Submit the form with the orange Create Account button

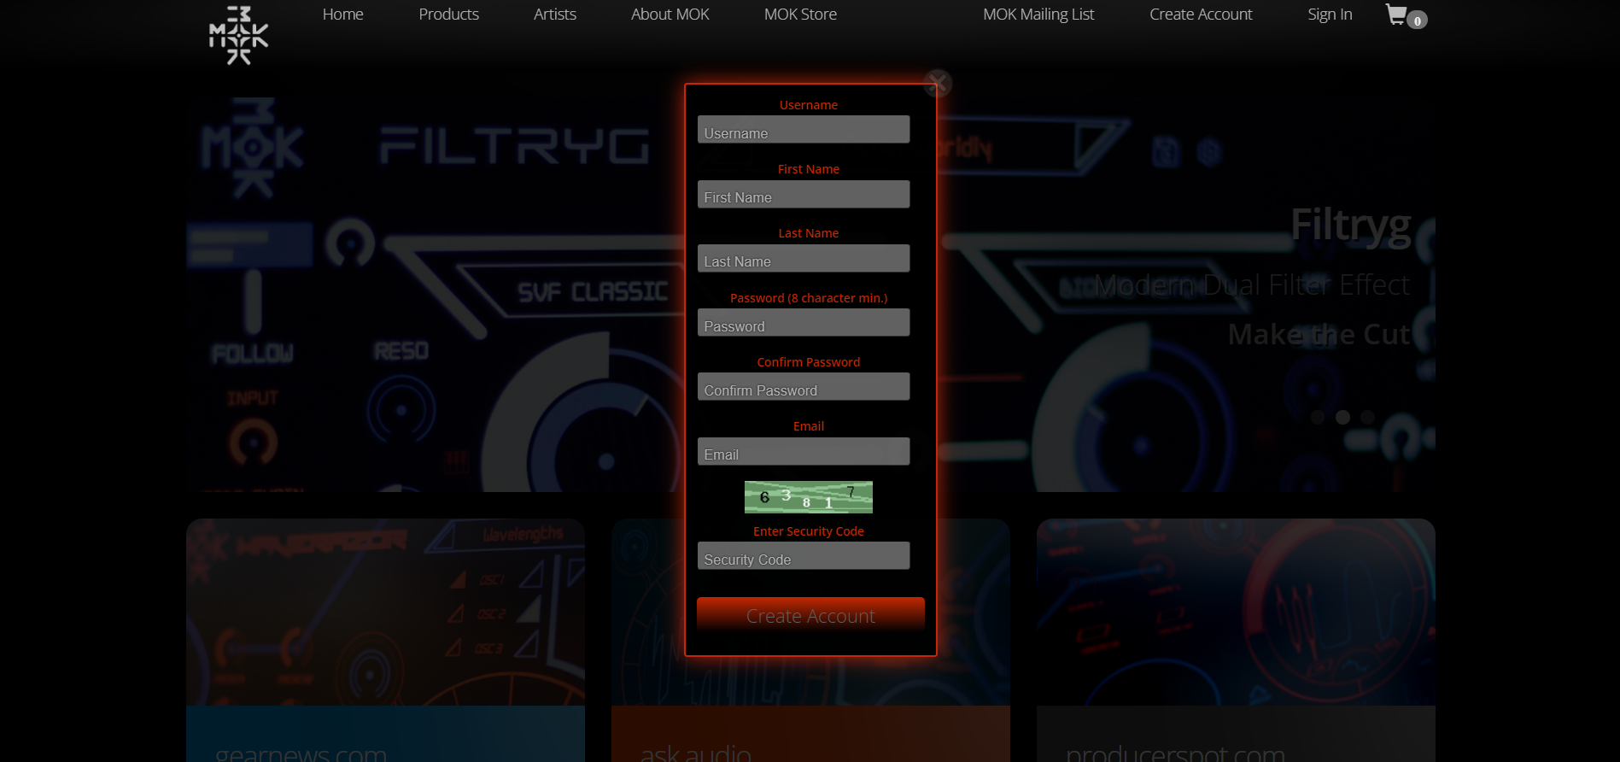point(810,615)
